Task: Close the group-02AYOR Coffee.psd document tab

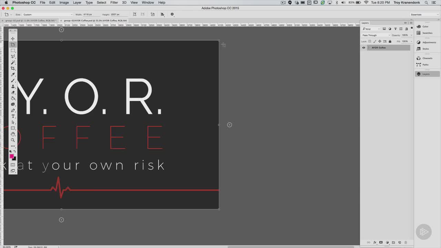Action: [x=61, y=21]
